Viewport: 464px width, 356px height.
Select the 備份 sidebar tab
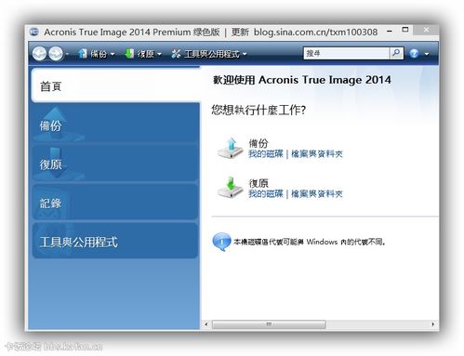[115, 125]
